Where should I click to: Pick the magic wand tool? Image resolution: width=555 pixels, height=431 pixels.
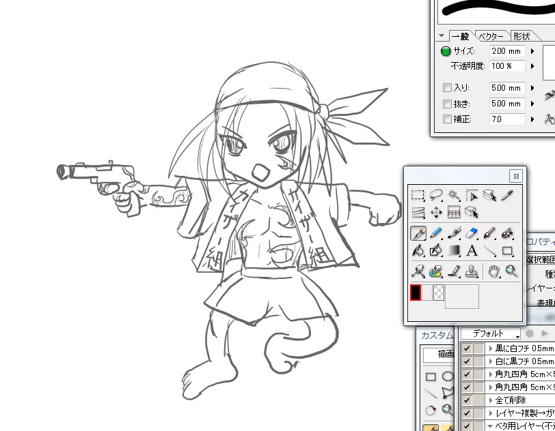(x=453, y=196)
